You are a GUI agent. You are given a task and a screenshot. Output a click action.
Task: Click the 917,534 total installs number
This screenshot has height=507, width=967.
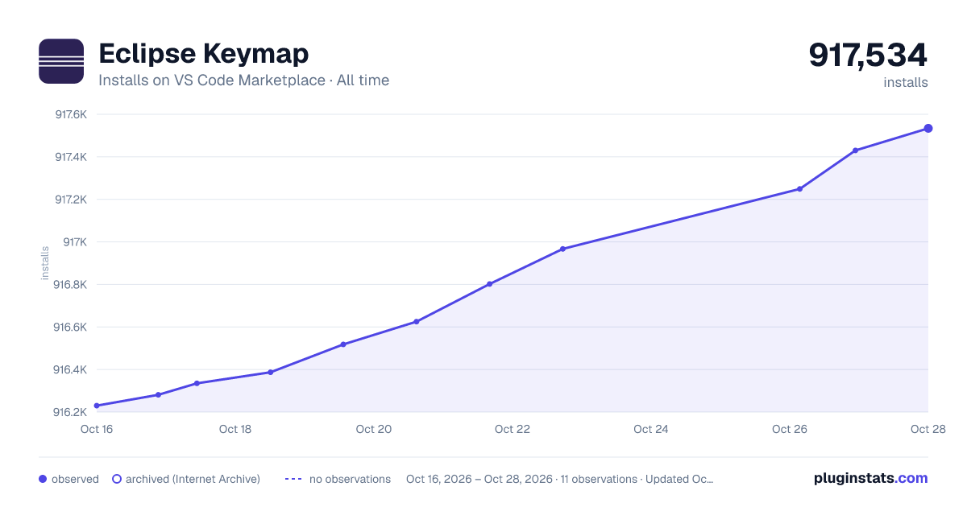pyautogui.click(x=869, y=55)
